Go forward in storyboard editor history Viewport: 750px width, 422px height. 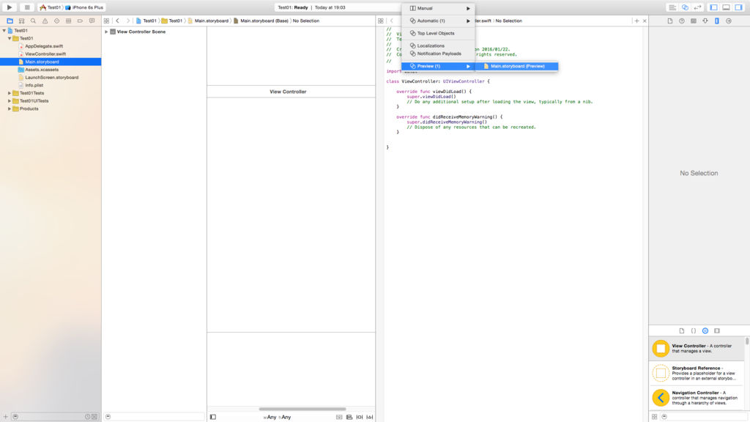click(127, 21)
